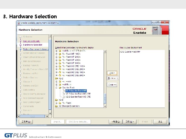This screenshot has width=186, height=139.
Task: Select the Administration Network step
Action: pos(34,53)
